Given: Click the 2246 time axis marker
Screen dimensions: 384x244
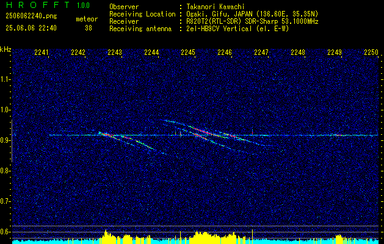Looking at the screenshot, I should (225, 52).
